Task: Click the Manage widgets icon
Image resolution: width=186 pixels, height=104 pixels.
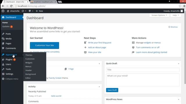Action: 133,42
